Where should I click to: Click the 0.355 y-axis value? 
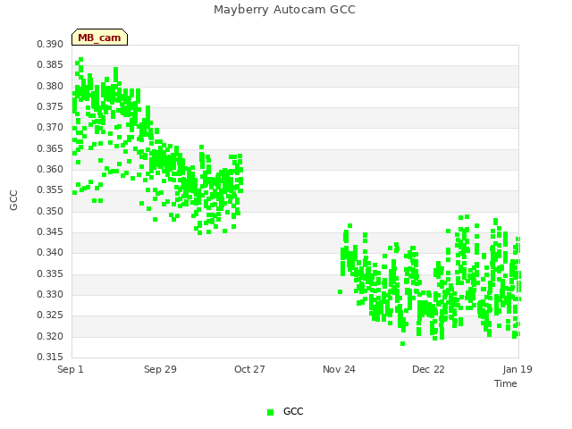coord(50,190)
